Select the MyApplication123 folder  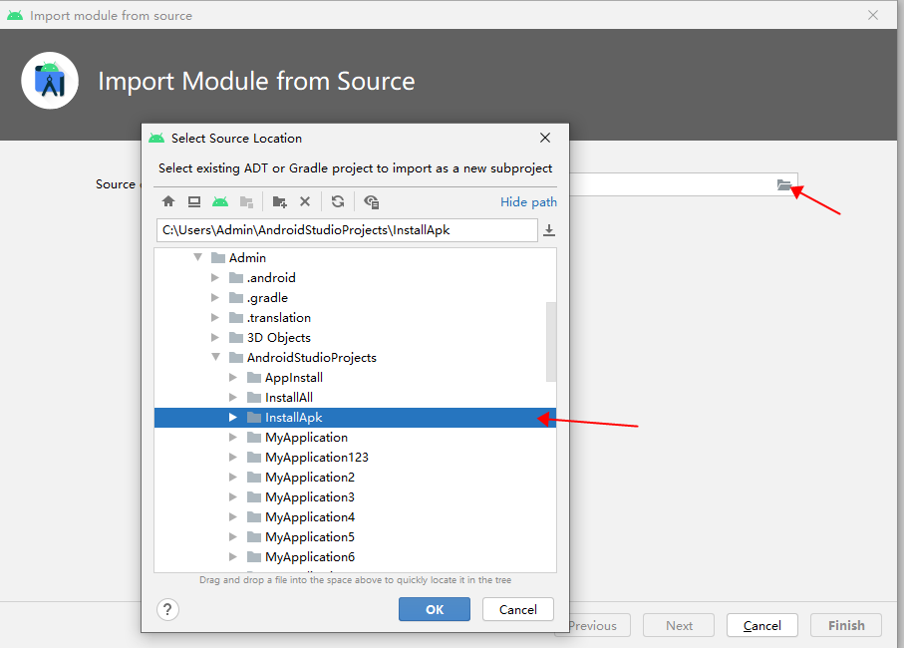click(355, 458)
